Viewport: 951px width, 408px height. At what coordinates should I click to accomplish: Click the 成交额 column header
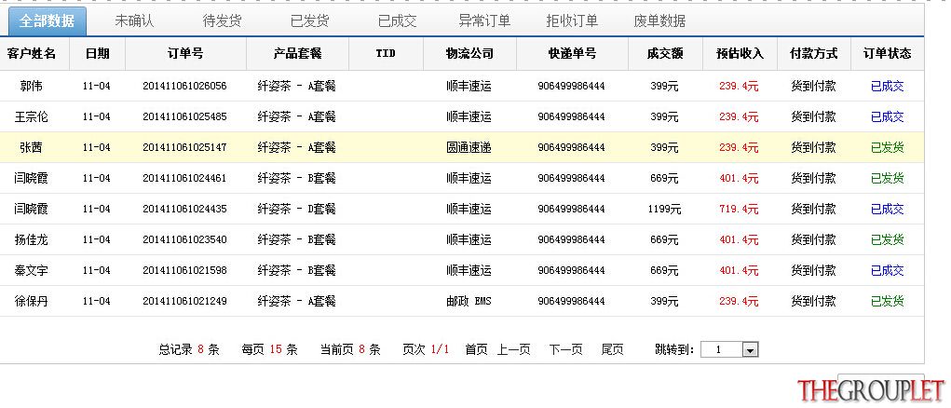(665, 53)
